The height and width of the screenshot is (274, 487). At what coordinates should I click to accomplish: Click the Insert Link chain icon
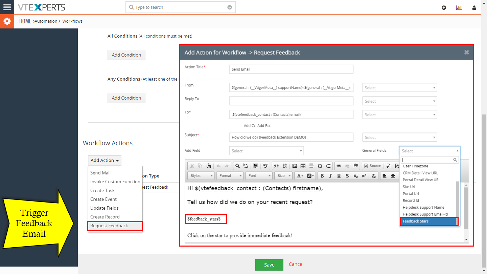coord(339,166)
